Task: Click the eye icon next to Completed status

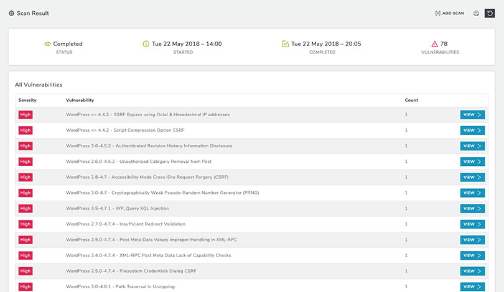Action: pos(47,44)
